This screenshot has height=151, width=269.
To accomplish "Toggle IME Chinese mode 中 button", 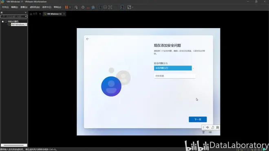I will point(207,127).
